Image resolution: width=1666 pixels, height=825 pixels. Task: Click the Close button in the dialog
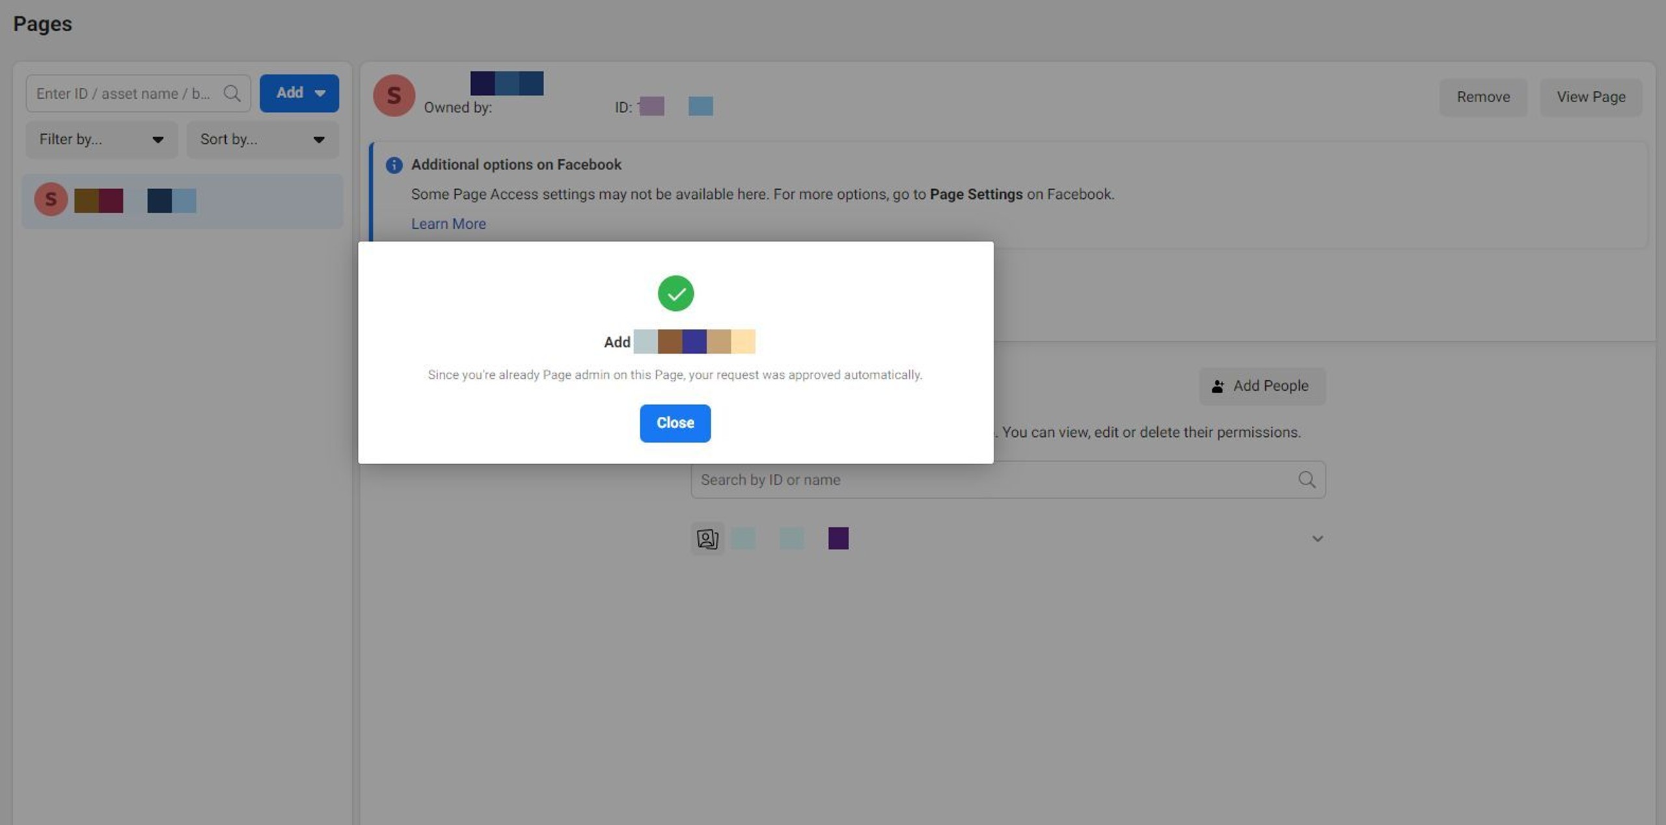point(675,423)
